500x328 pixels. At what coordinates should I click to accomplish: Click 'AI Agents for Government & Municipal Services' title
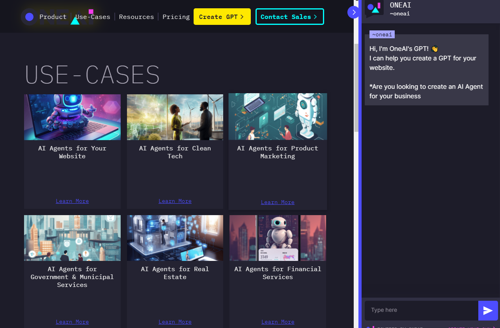coord(72,277)
